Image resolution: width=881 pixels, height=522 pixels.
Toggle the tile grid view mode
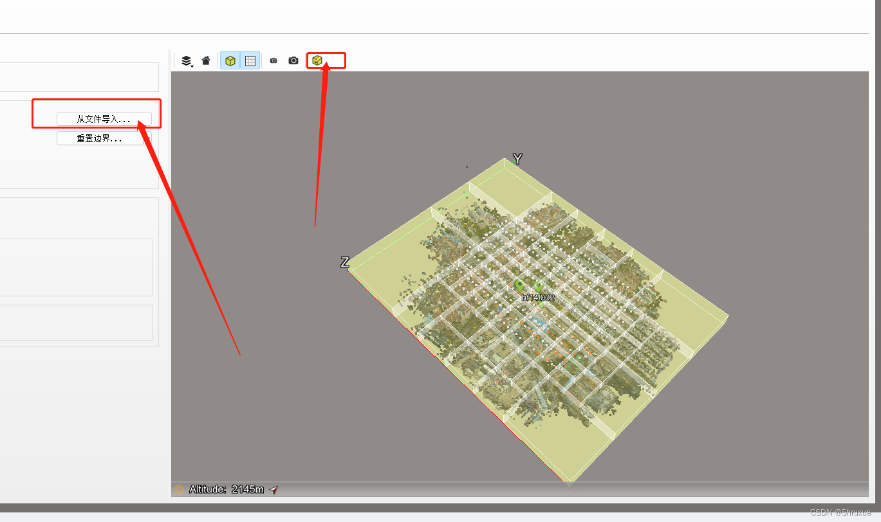250,60
